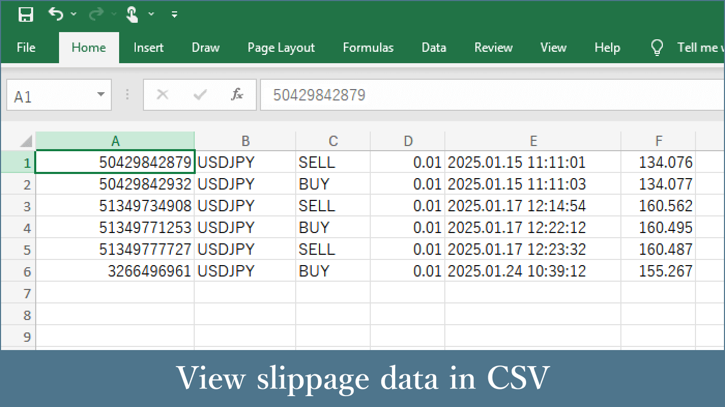Click price cell 160.495
Screen dimensions: 725x407
(x=658, y=227)
